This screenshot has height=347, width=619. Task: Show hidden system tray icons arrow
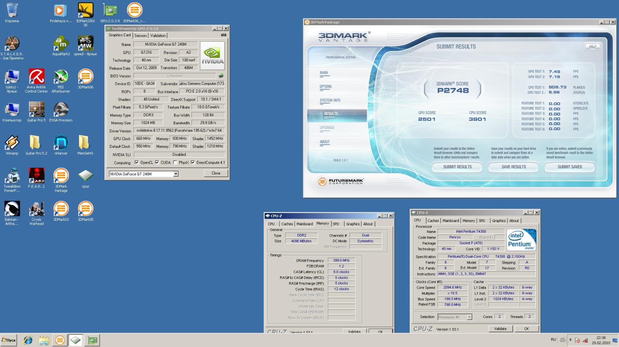(x=570, y=340)
